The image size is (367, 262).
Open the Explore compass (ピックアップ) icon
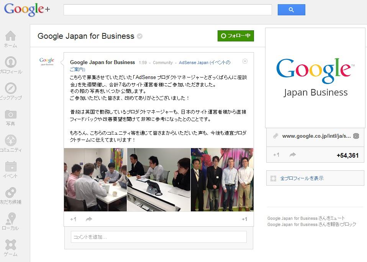coord(10,88)
